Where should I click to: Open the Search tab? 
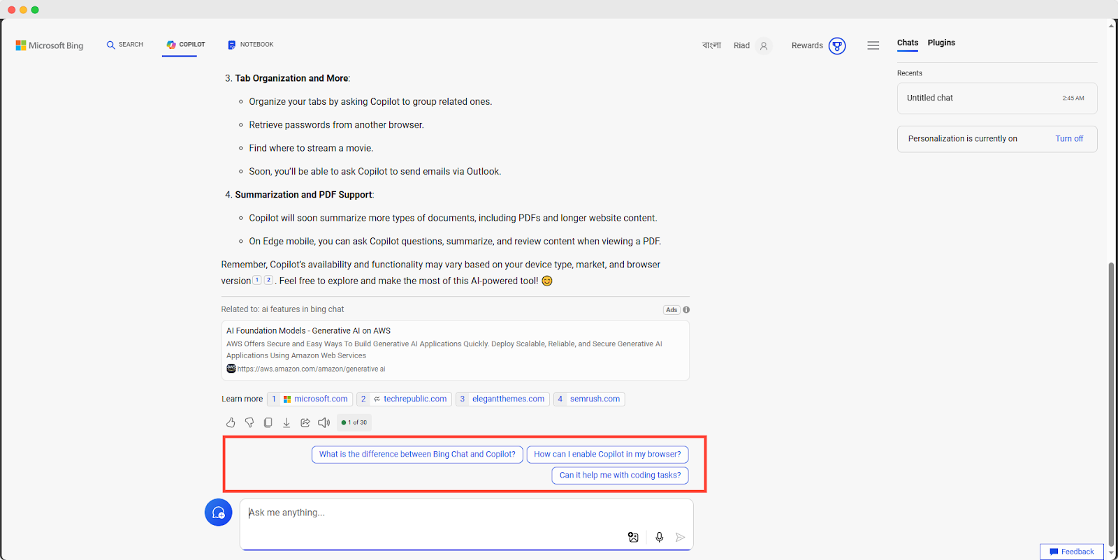tap(125, 45)
